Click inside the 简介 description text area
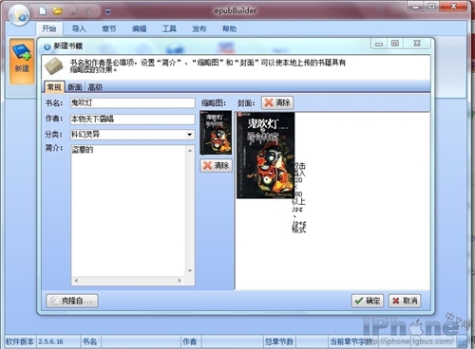This screenshot has width=475, height=349. (128, 211)
